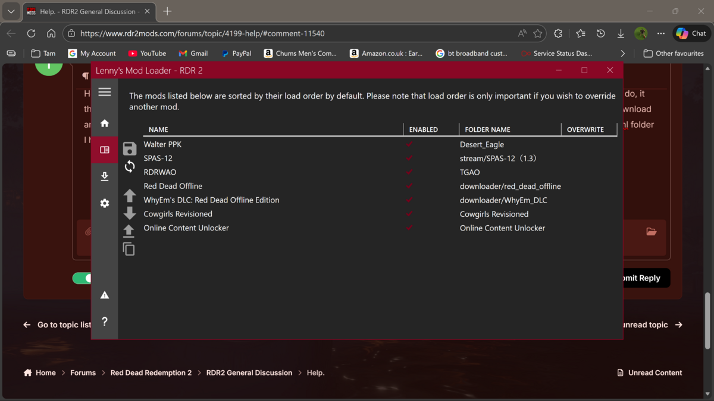Open the warning triangle section in sidebar
Image resolution: width=714 pixels, height=401 pixels.
click(105, 295)
